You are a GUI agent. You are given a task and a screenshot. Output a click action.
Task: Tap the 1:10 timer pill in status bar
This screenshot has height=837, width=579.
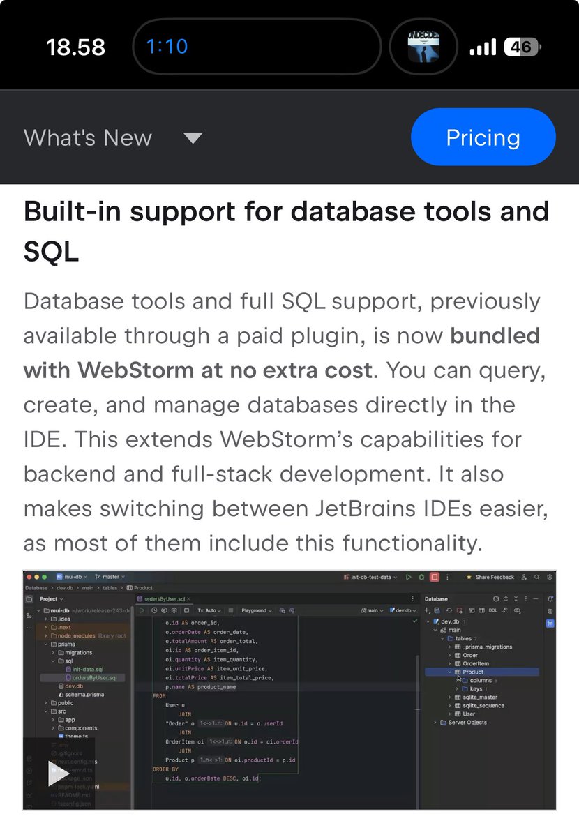[256, 47]
